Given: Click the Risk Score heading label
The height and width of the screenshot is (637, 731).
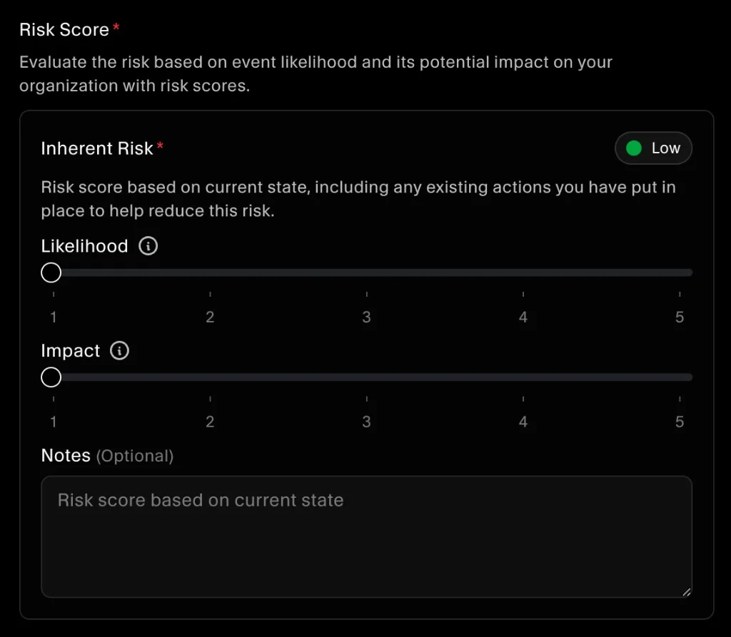Looking at the screenshot, I should click(x=64, y=29).
